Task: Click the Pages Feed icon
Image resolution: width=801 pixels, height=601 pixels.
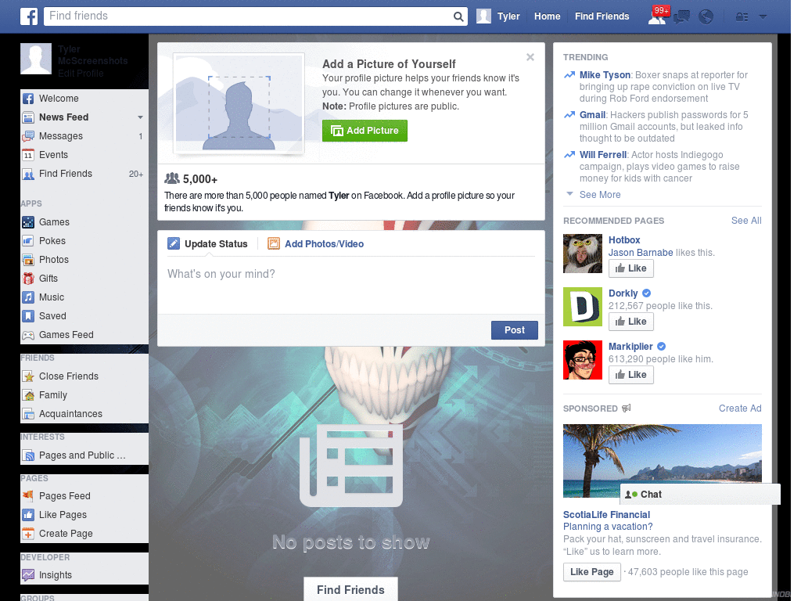Action: (28, 495)
